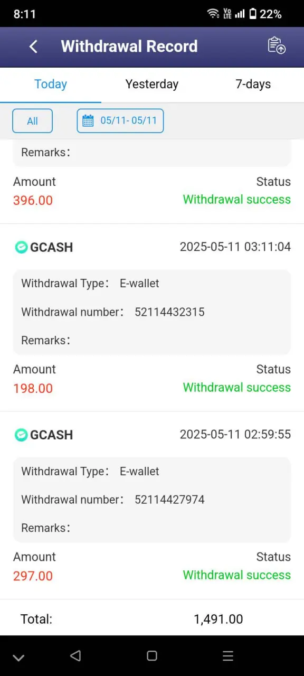304x676 pixels.
Task: Tap the GCASH logo on 02:59:55 record
Action: pos(21,435)
